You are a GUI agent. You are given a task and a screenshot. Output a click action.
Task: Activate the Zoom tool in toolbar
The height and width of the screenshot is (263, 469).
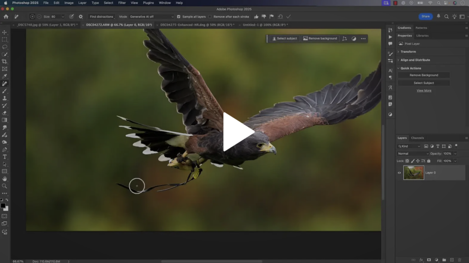(5, 186)
